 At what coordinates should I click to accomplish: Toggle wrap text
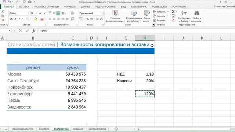[73, 13]
